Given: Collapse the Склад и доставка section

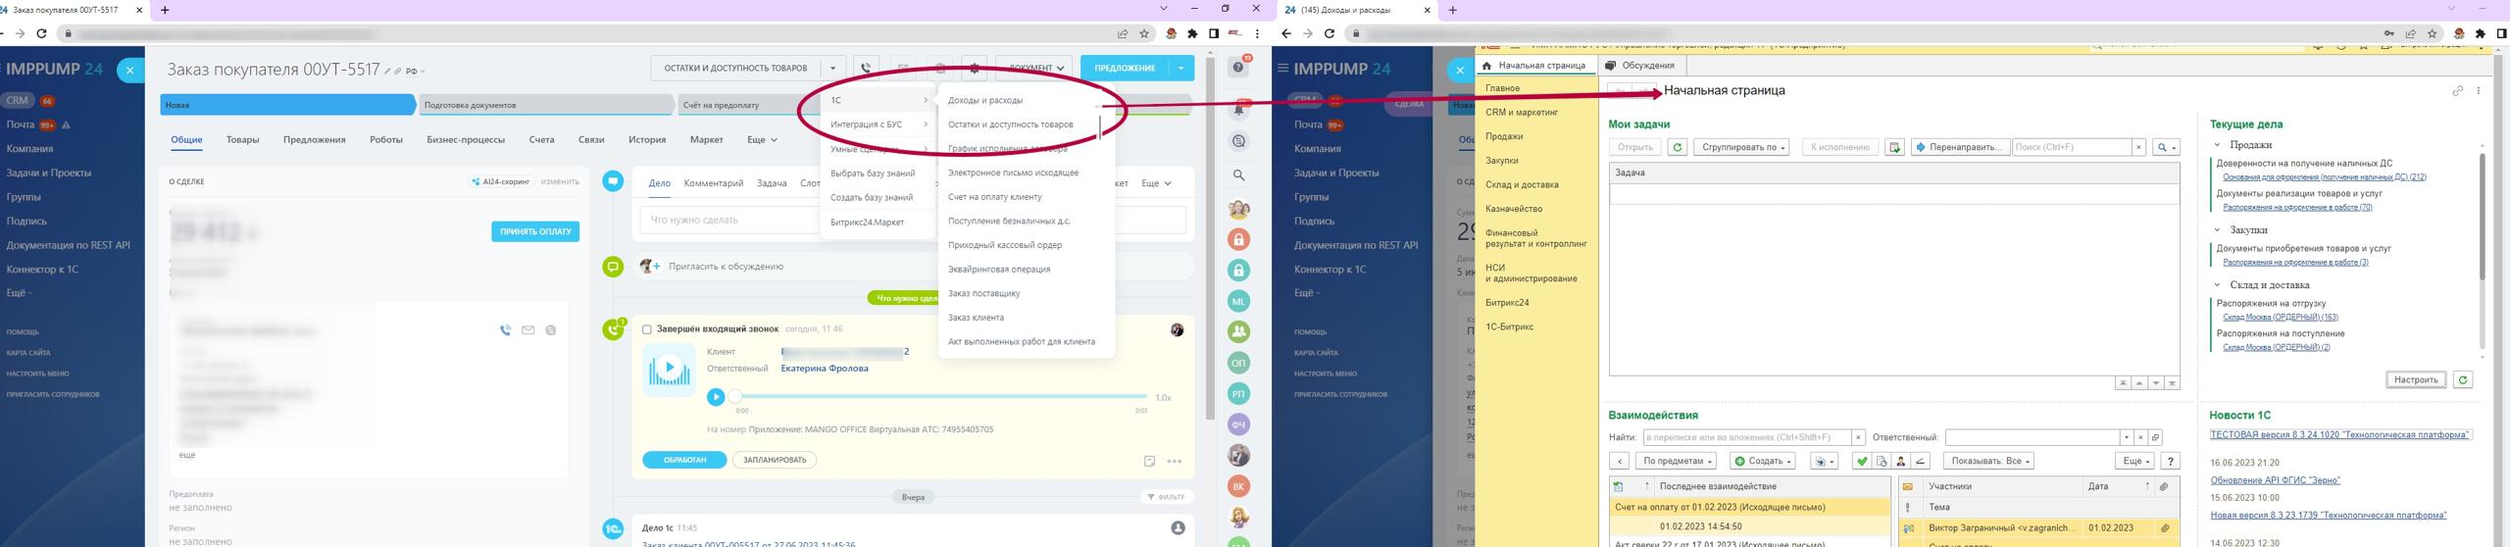Looking at the screenshot, I should point(2218,285).
